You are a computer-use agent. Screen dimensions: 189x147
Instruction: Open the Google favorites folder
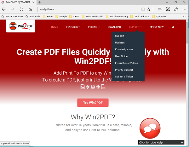(x=61, y=16)
